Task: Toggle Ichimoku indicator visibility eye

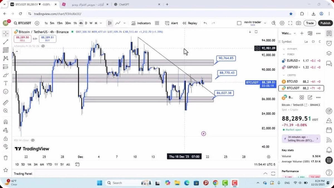Action: (43, 46)
